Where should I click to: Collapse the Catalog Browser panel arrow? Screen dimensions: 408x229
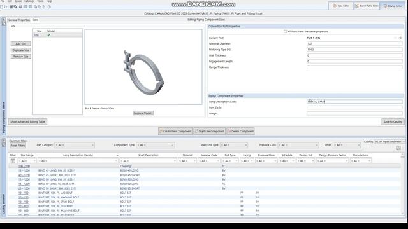[x=4, y=141]
